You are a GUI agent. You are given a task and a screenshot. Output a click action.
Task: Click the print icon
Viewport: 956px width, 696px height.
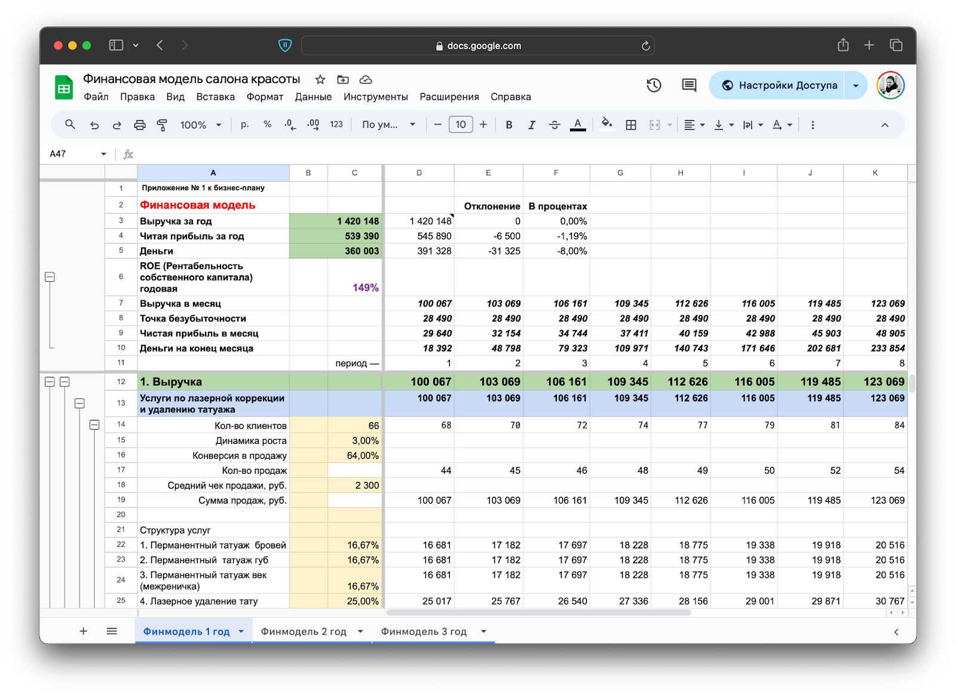[140, 125]
